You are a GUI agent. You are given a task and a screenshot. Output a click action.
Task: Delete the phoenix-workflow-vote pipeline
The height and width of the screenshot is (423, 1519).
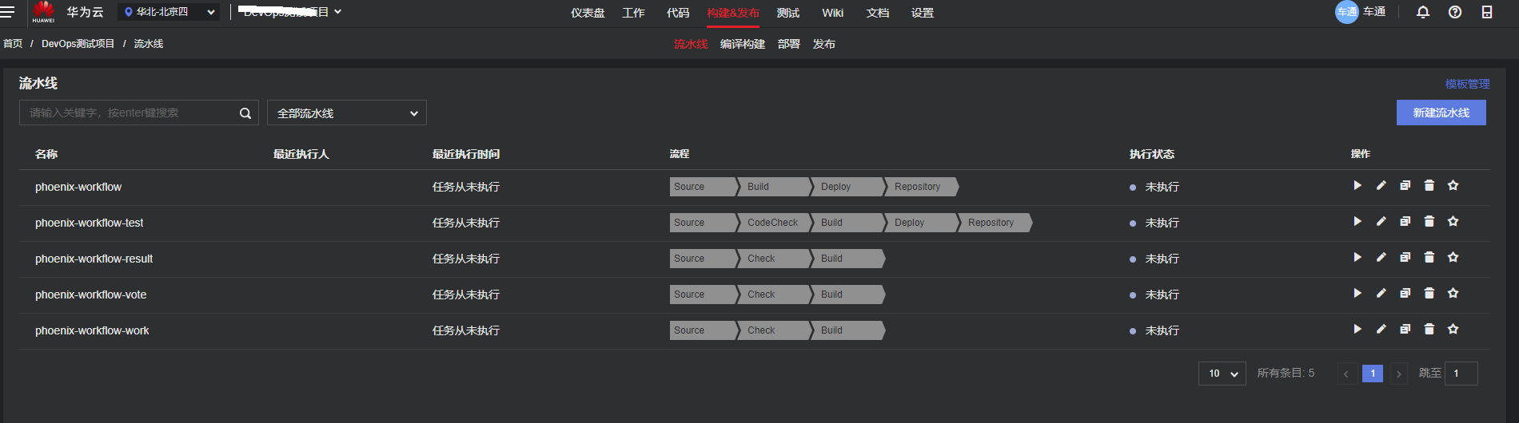tap(1429, 293)
